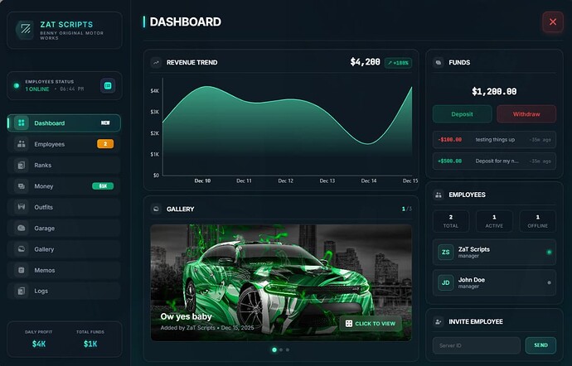Click the revenue percent increase badge
The image size is (572, 366).
(398, 63)
